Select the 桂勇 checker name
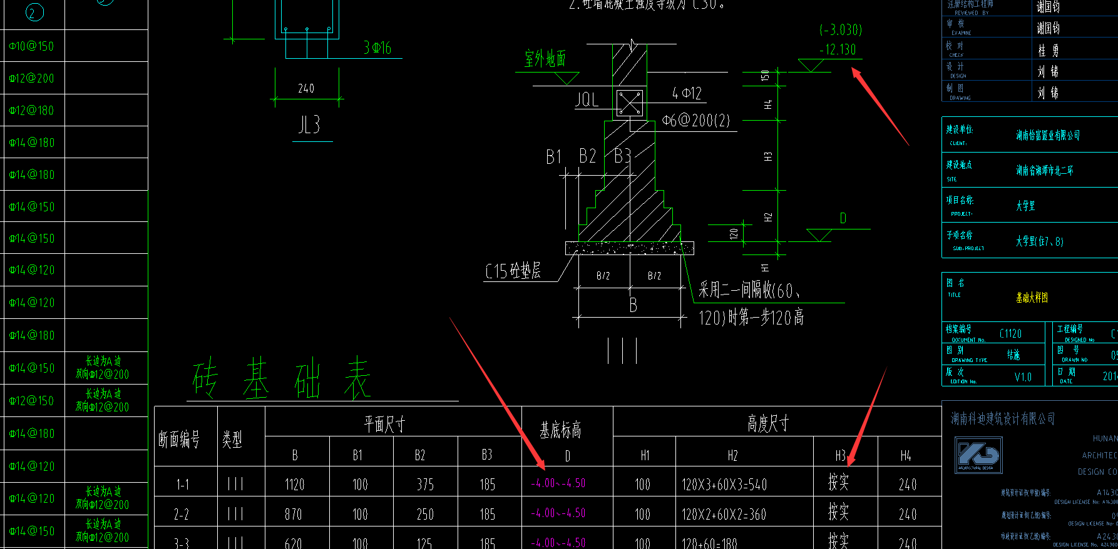The width and height of the screenshot is (1118, 549). (x=1049, y=51)
